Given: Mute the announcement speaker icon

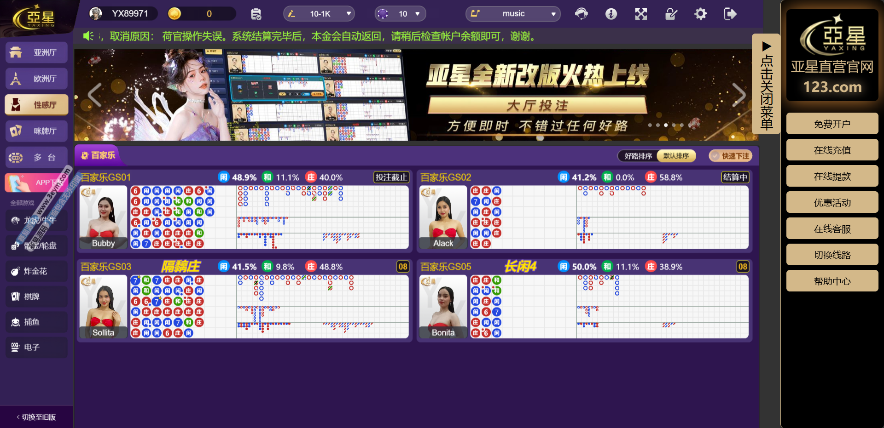Looking at the screenshot, I should [88, 36].
